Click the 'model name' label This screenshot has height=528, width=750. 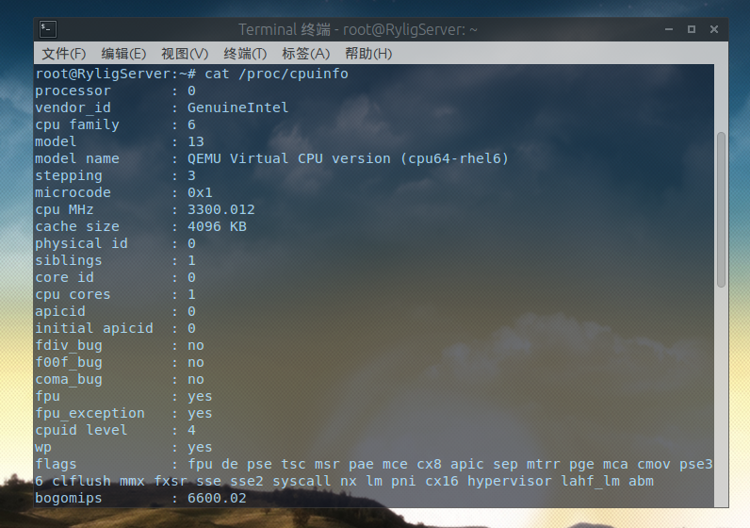[x=77, y=158]
